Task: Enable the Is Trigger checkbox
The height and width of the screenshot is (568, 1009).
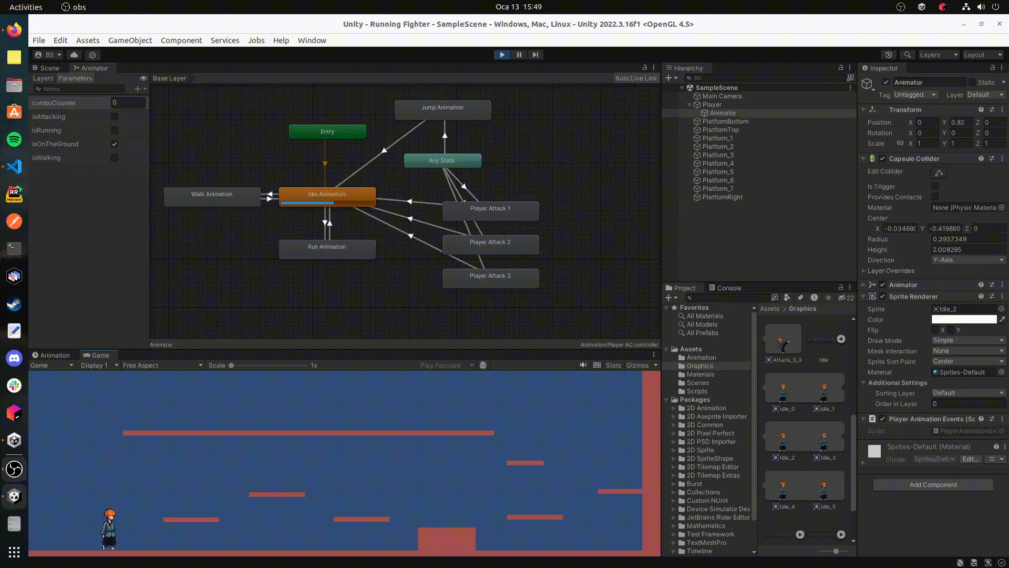Action: [935, 186]
